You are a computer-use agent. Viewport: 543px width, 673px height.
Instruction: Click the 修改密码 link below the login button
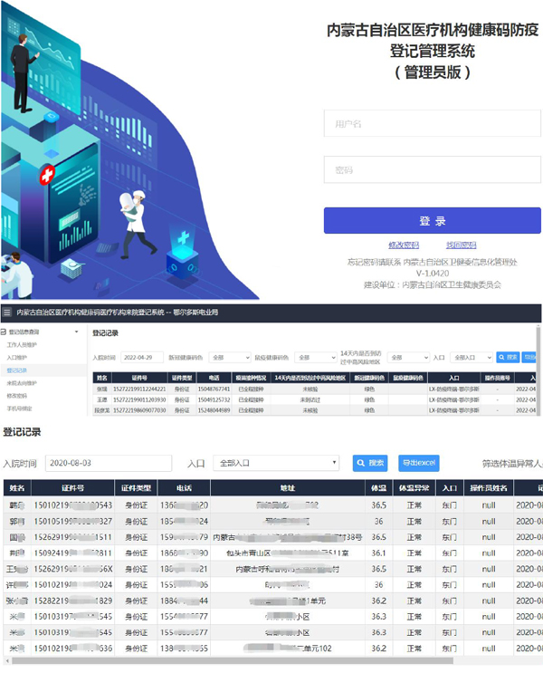(x=404, y=245)
